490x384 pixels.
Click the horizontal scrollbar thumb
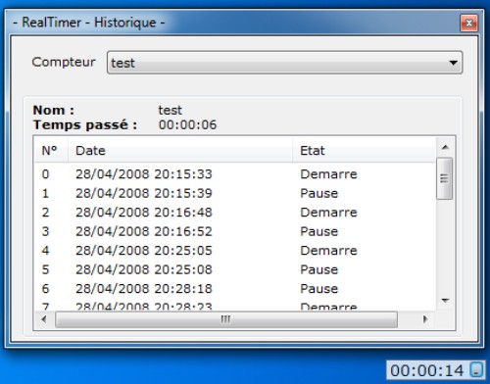pyautogui.click(x=226, y=319)
